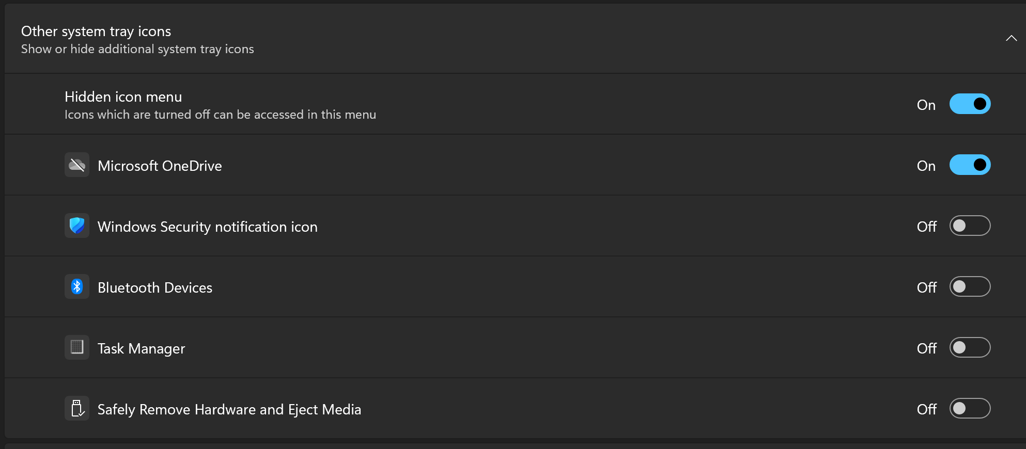The height and width of the screenshot is (449, 1026).
Task: Click "Show or hide additional system tray icons" subtitle
Action: [137, 49]
